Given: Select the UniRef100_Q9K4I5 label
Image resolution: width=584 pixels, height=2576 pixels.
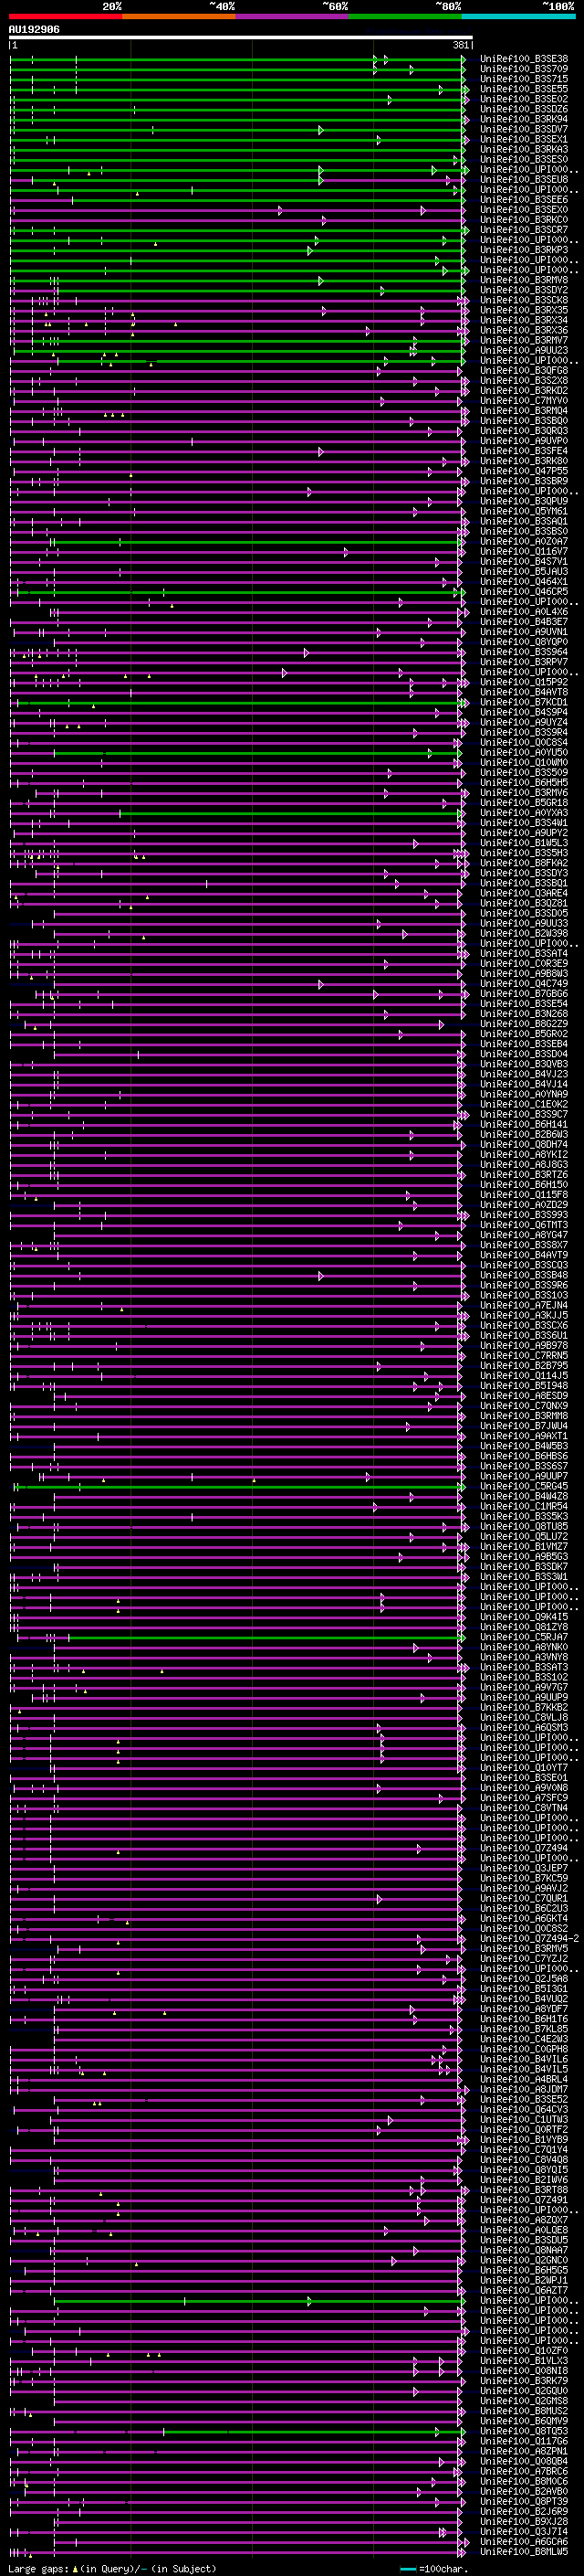Looking at the screenshot, I should tap(524, 1617).
